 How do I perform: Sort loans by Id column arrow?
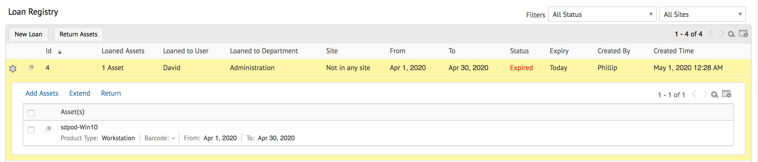(60, 52)
